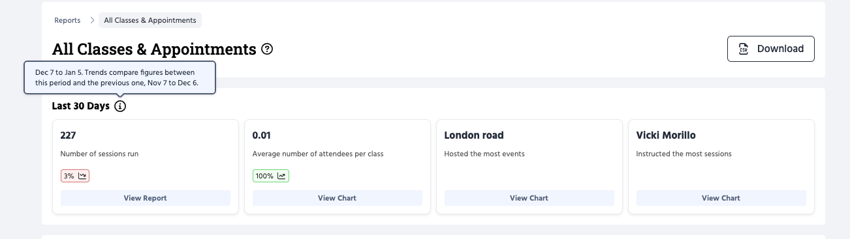Select the All Classes & Appointments breadcrumb
The image size is (850, 239).
[x=150, y=20]
